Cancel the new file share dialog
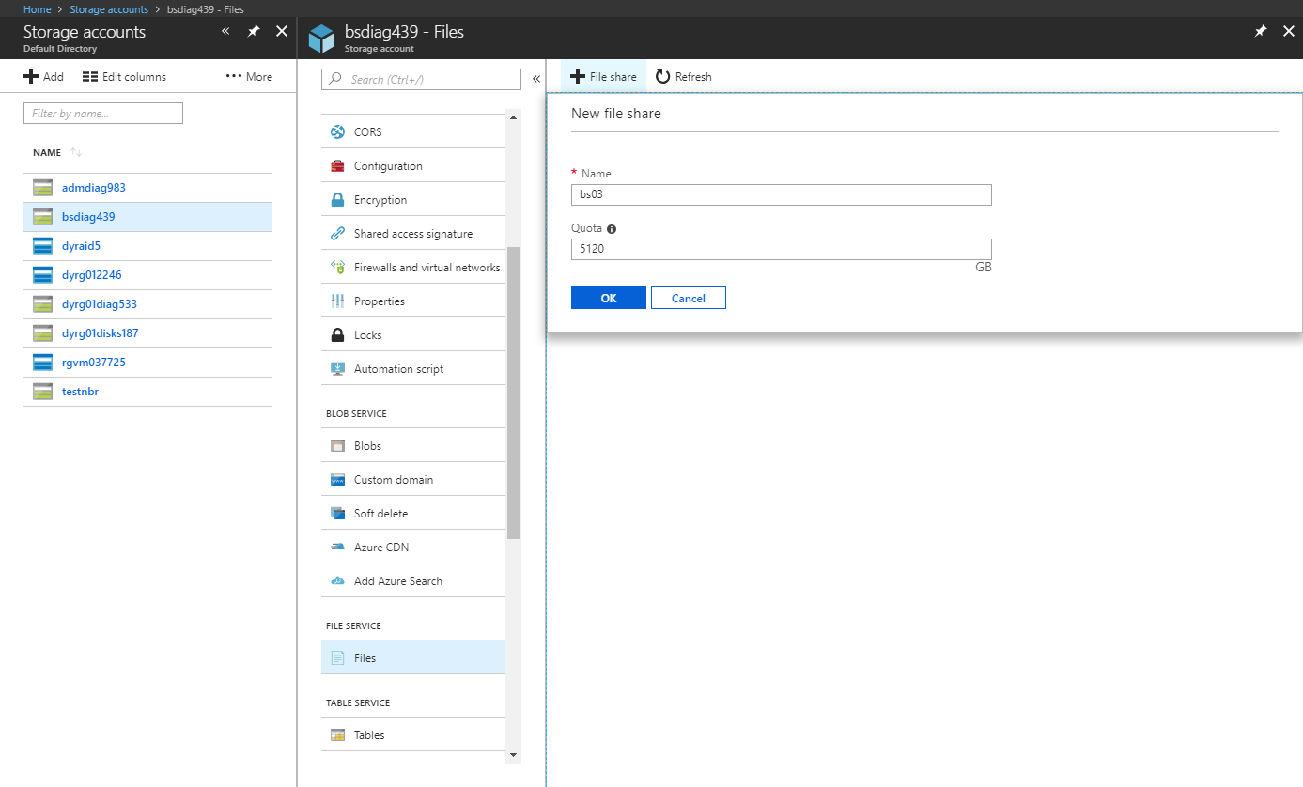The height and width of the screenshot is (787, 1303). pyautogui.click(x=688, y=298)
